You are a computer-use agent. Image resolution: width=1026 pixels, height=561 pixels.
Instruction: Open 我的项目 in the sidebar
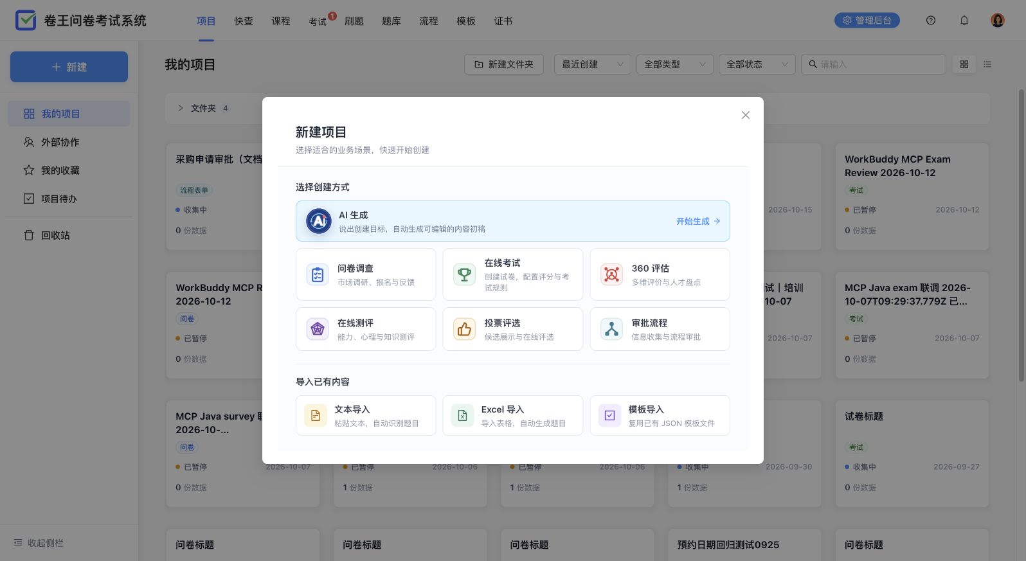tap(69, 114)
